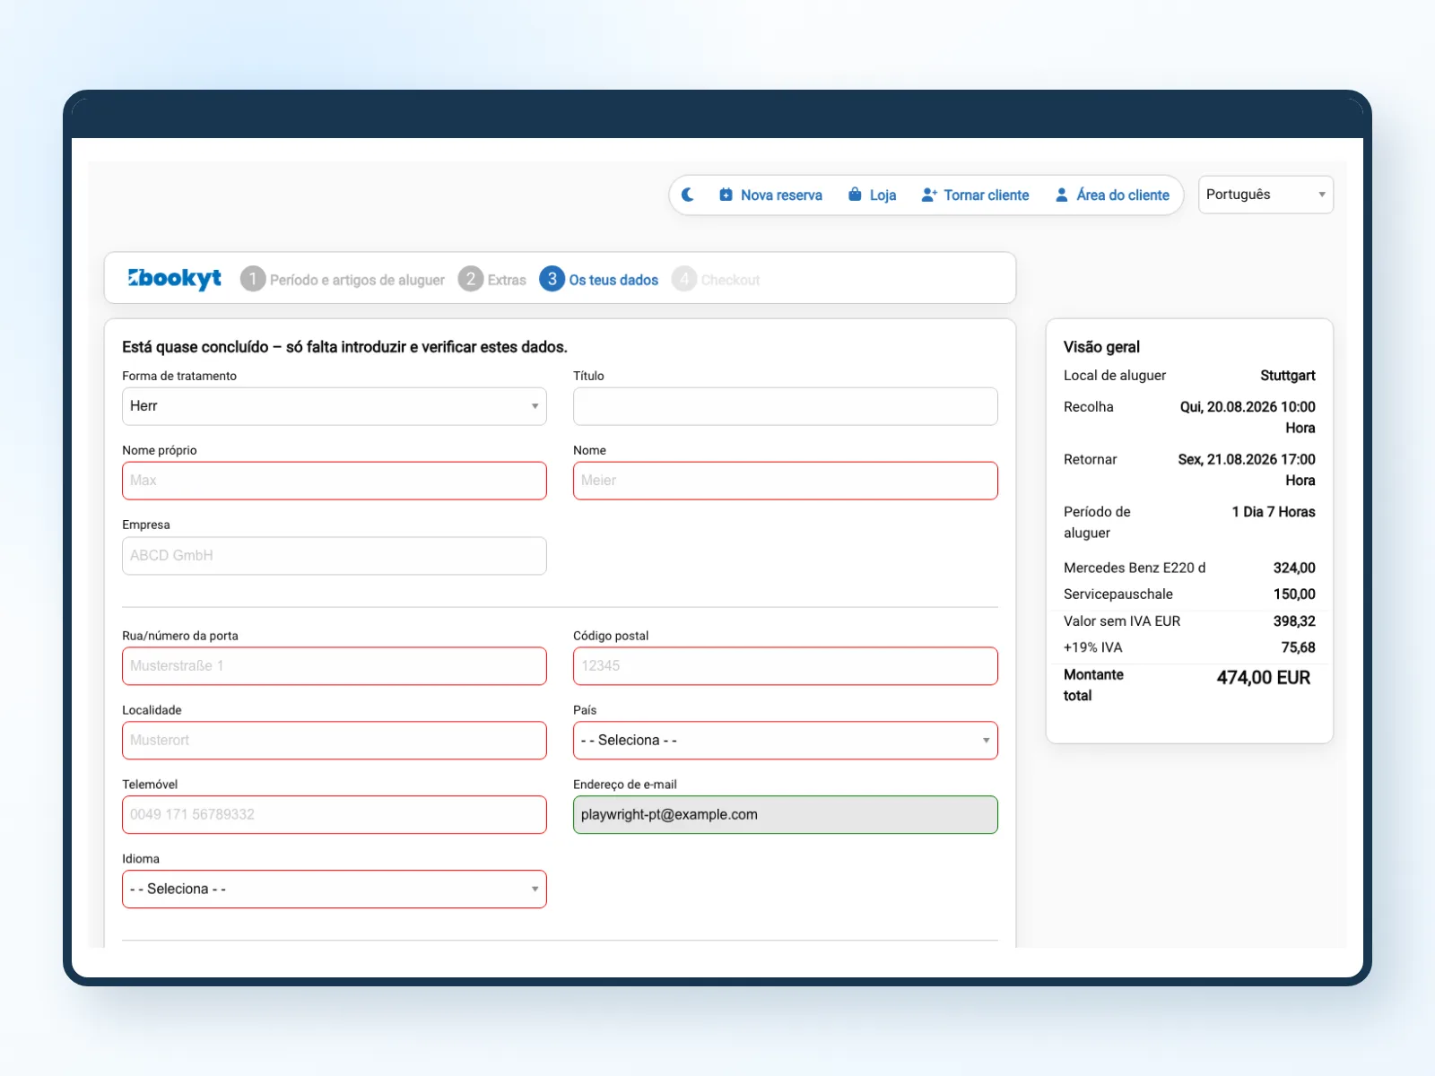Focus the Telemóvel phone field
Screen dimensions: 1435x1076
click(x=335, y=815)
